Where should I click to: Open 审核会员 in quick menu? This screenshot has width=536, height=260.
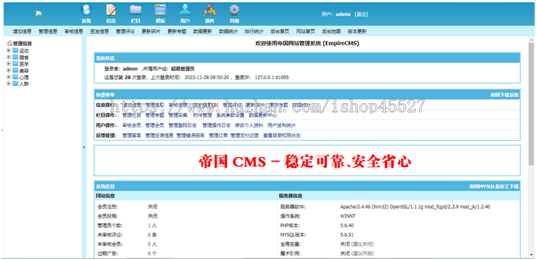coord(131,126)
